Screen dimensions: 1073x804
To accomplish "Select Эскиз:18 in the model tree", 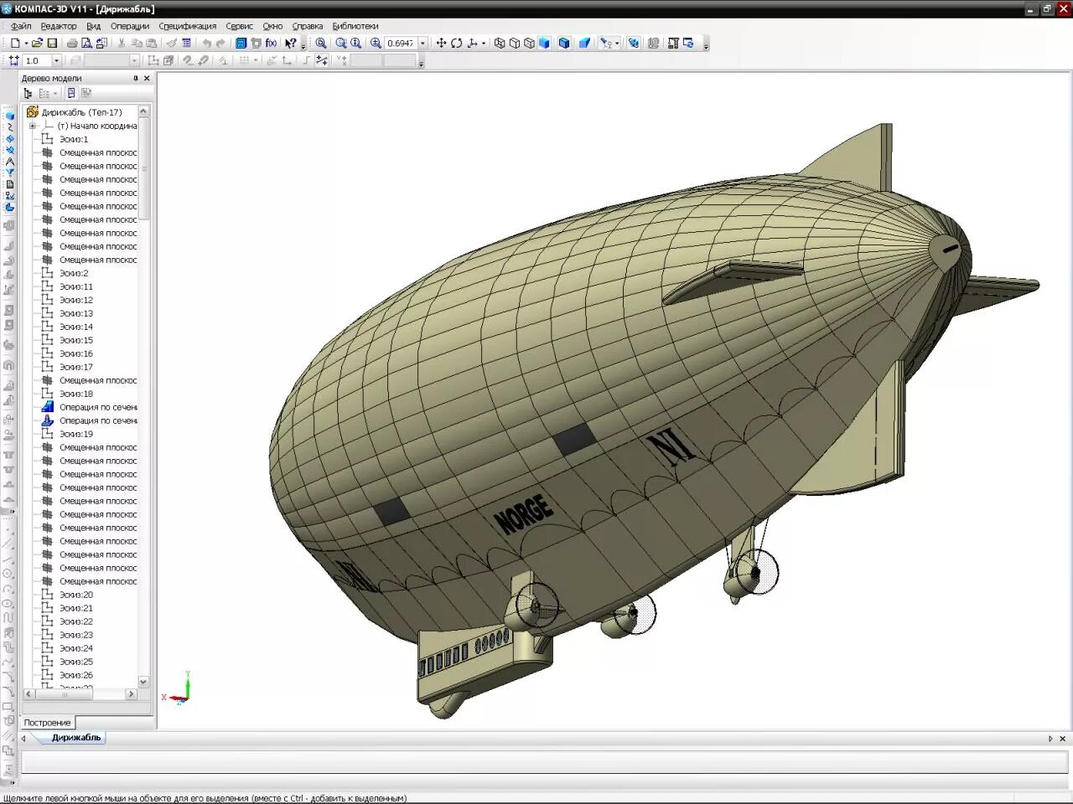I will coord(76,394).
